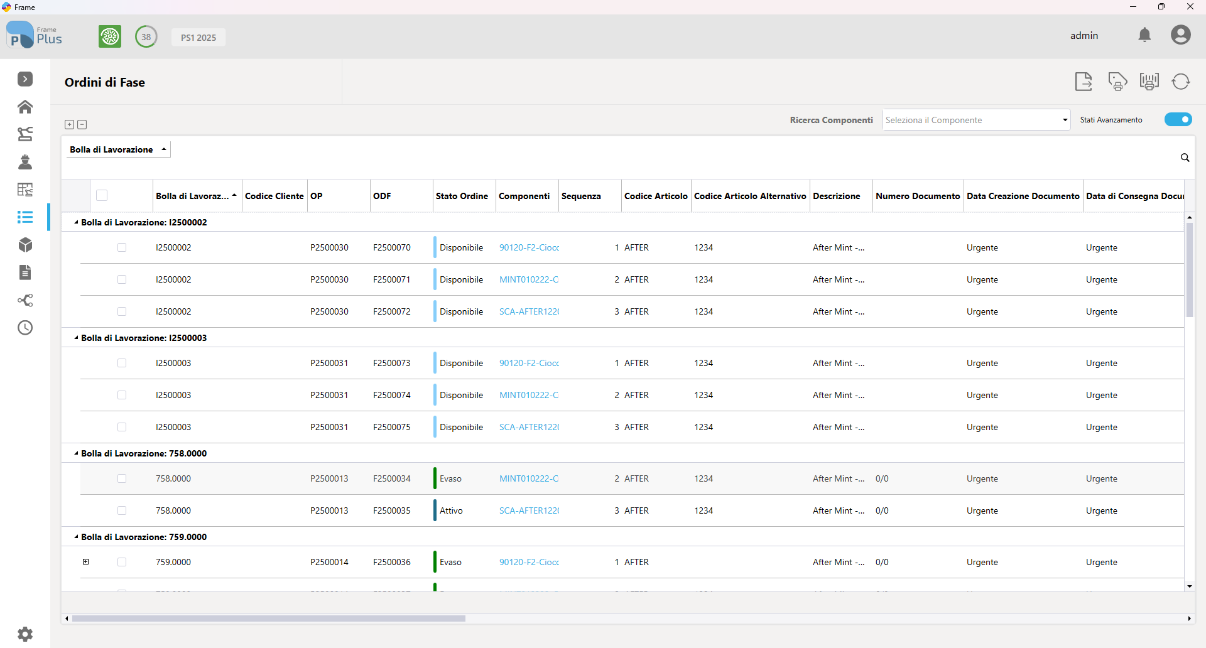Check the row for ODF F2500073
Image resolution: width=1206 pixels, height=648 pixels.
[x=122, y=363]
